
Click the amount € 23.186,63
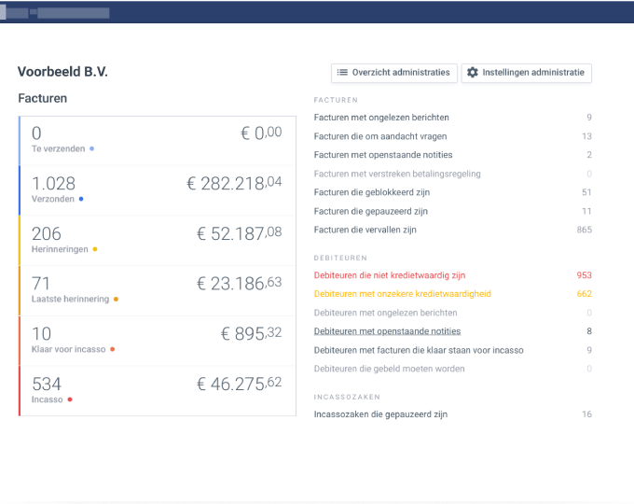240,283
